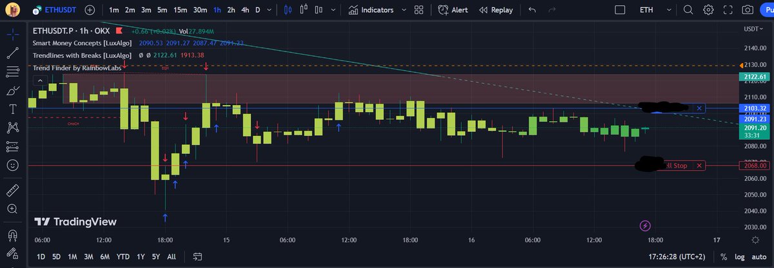Select the trend line drawing tool
This screenshot has width=774, height=268.
click(12, 52)
